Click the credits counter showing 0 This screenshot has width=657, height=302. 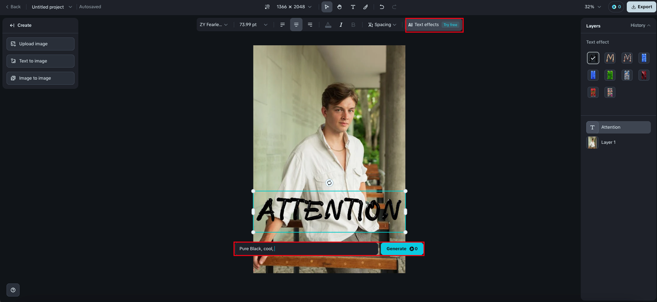(x=616, y=7)
